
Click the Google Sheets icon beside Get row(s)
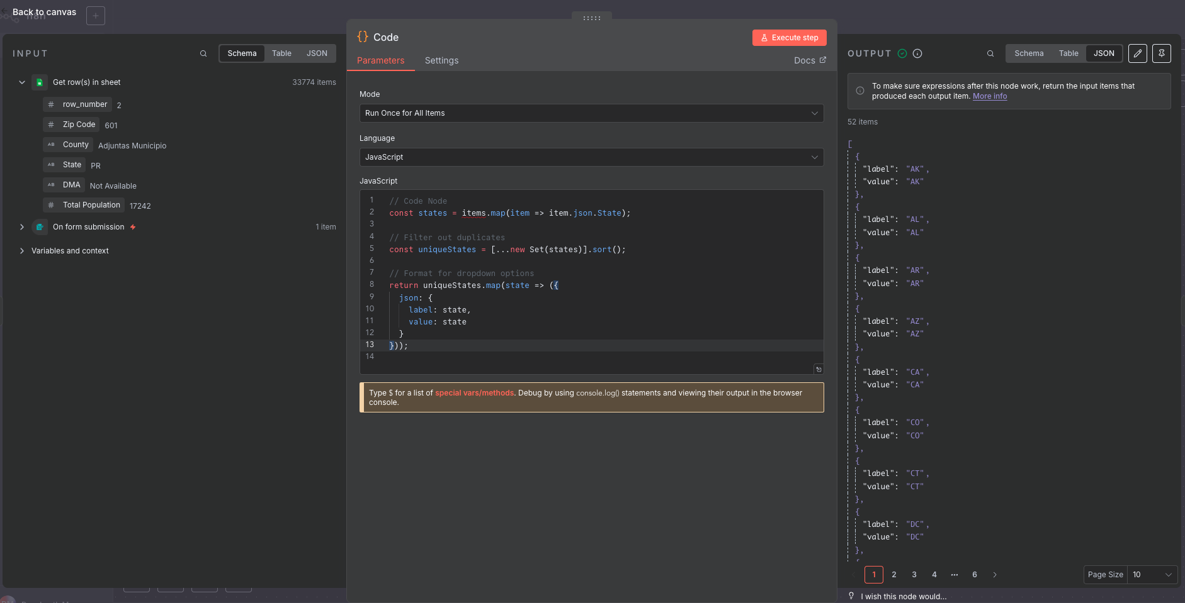[x=39, y=82]
